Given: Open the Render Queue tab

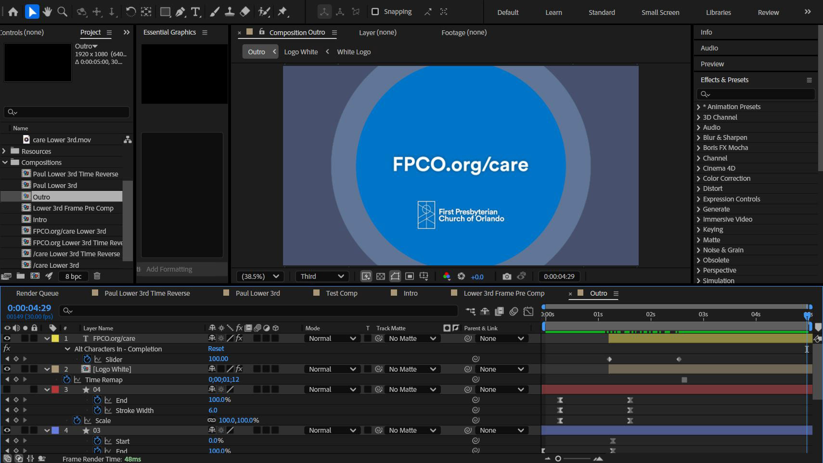Looking at the screenshot, I should pos(38,293).
